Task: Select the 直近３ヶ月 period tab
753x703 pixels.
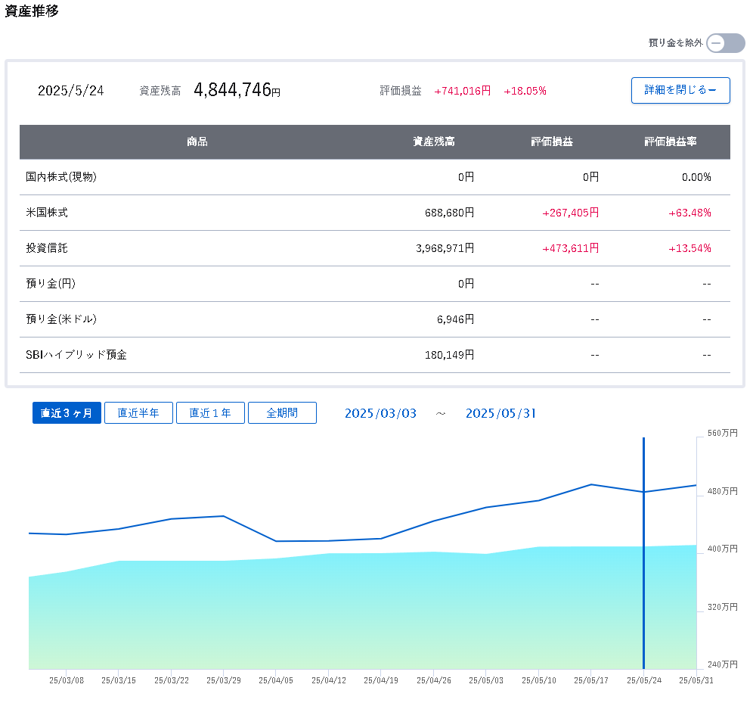Action: click(x=67, y=412)
